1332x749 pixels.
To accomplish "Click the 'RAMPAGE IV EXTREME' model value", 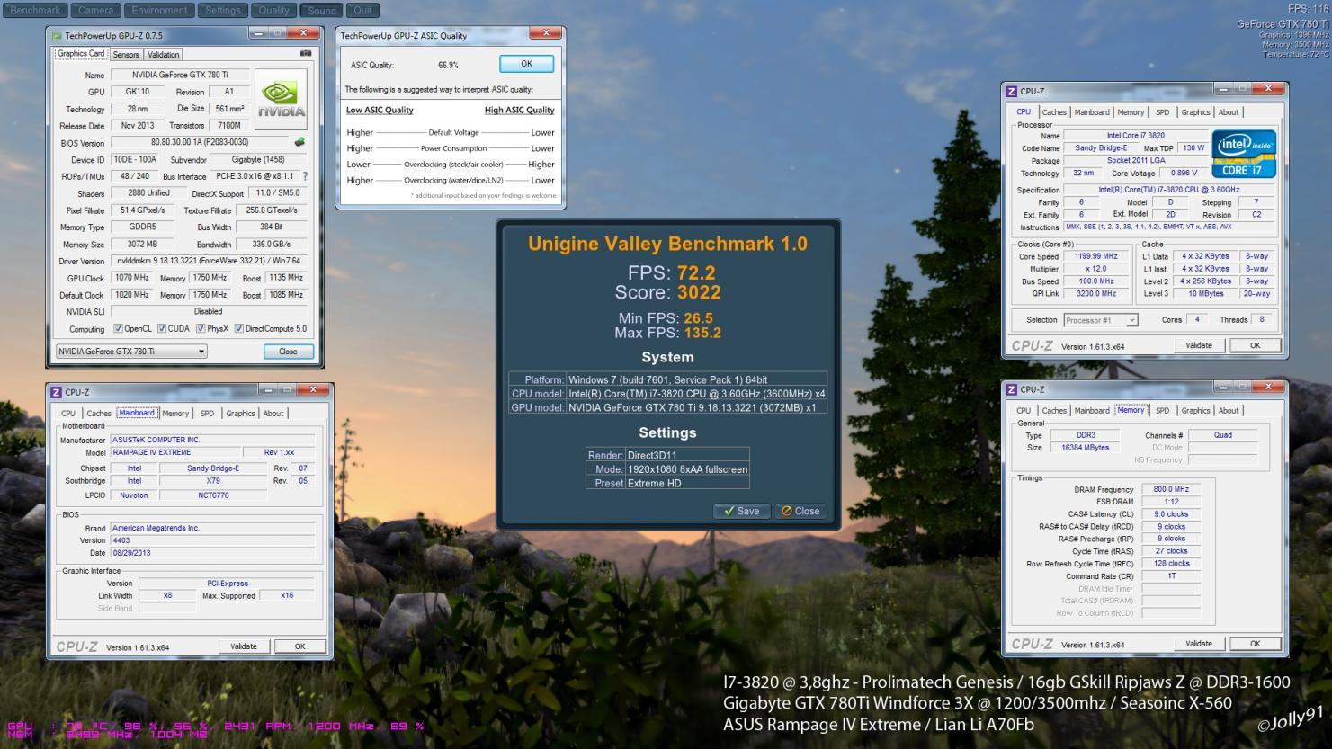I will 151,452.
